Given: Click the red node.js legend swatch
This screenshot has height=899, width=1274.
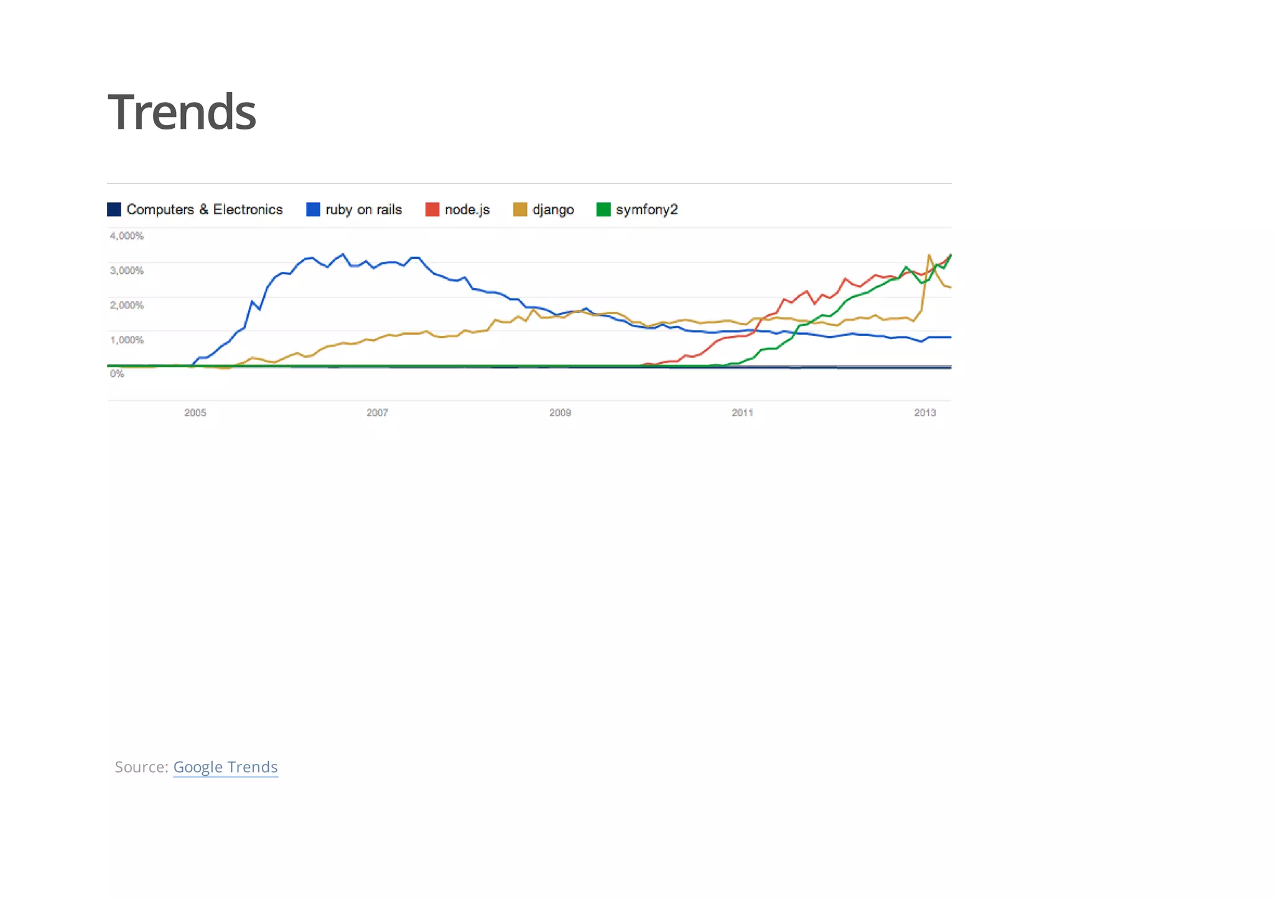Looking at the screenshot, I should coord(432,210).
